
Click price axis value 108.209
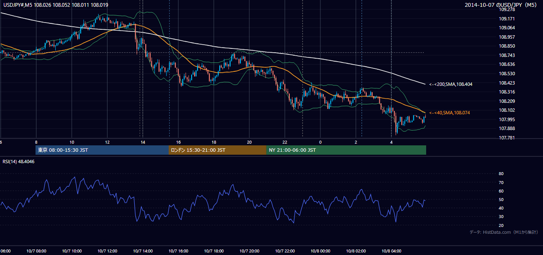point(506,101)
